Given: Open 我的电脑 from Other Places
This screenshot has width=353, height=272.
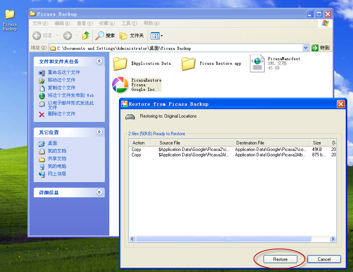Looking at the screenshot, I should (x=57, y=166).
